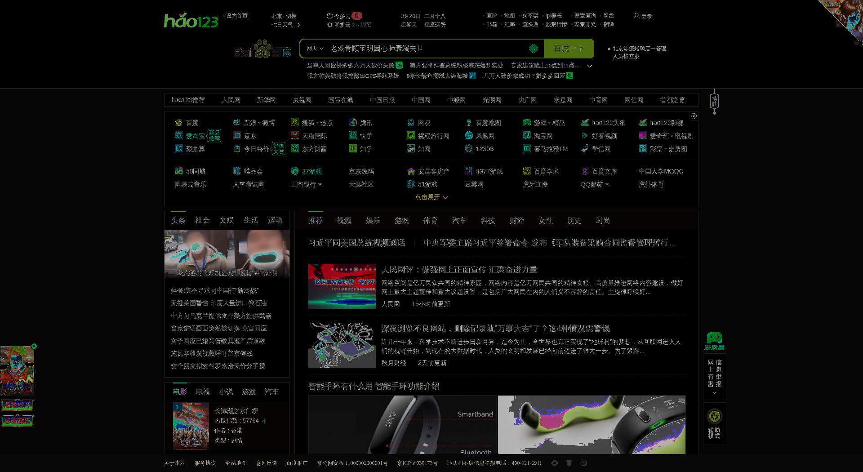Switch to the 视频 feed tab
This screenshot has width=863, height=472.
344,221
